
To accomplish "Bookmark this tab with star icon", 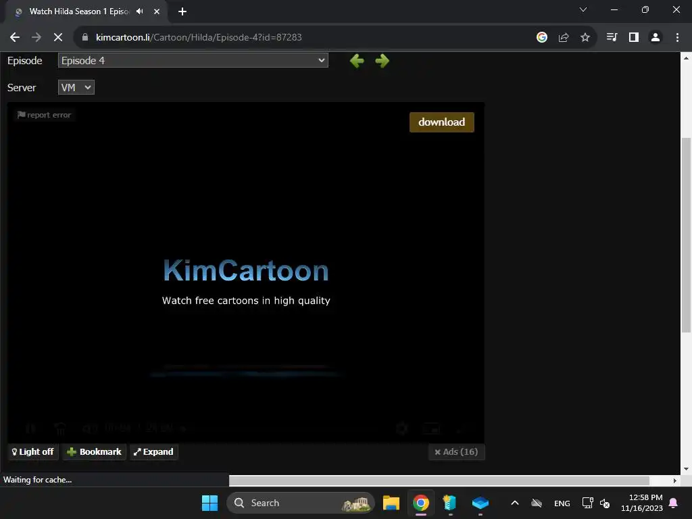I will click(x=585, y=38).
